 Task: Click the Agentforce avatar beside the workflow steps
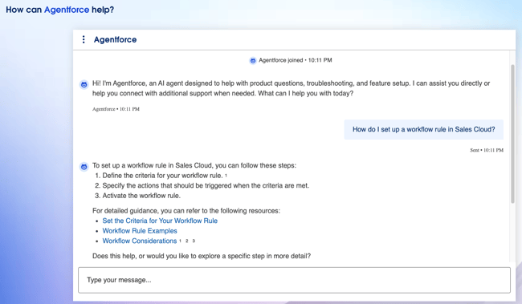click(x=84, y=167)
